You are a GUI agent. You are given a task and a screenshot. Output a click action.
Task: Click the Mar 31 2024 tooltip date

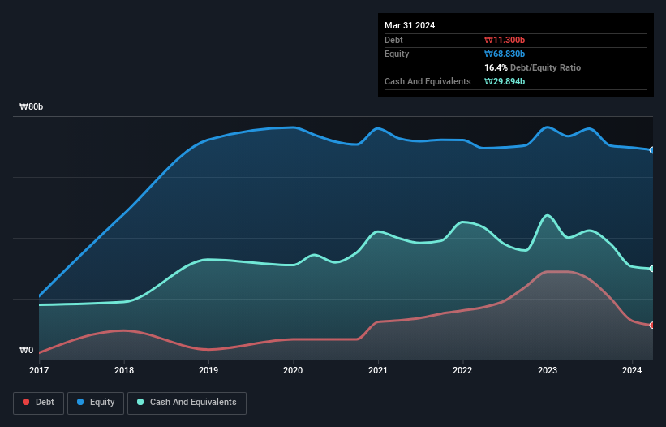[410, 25]
